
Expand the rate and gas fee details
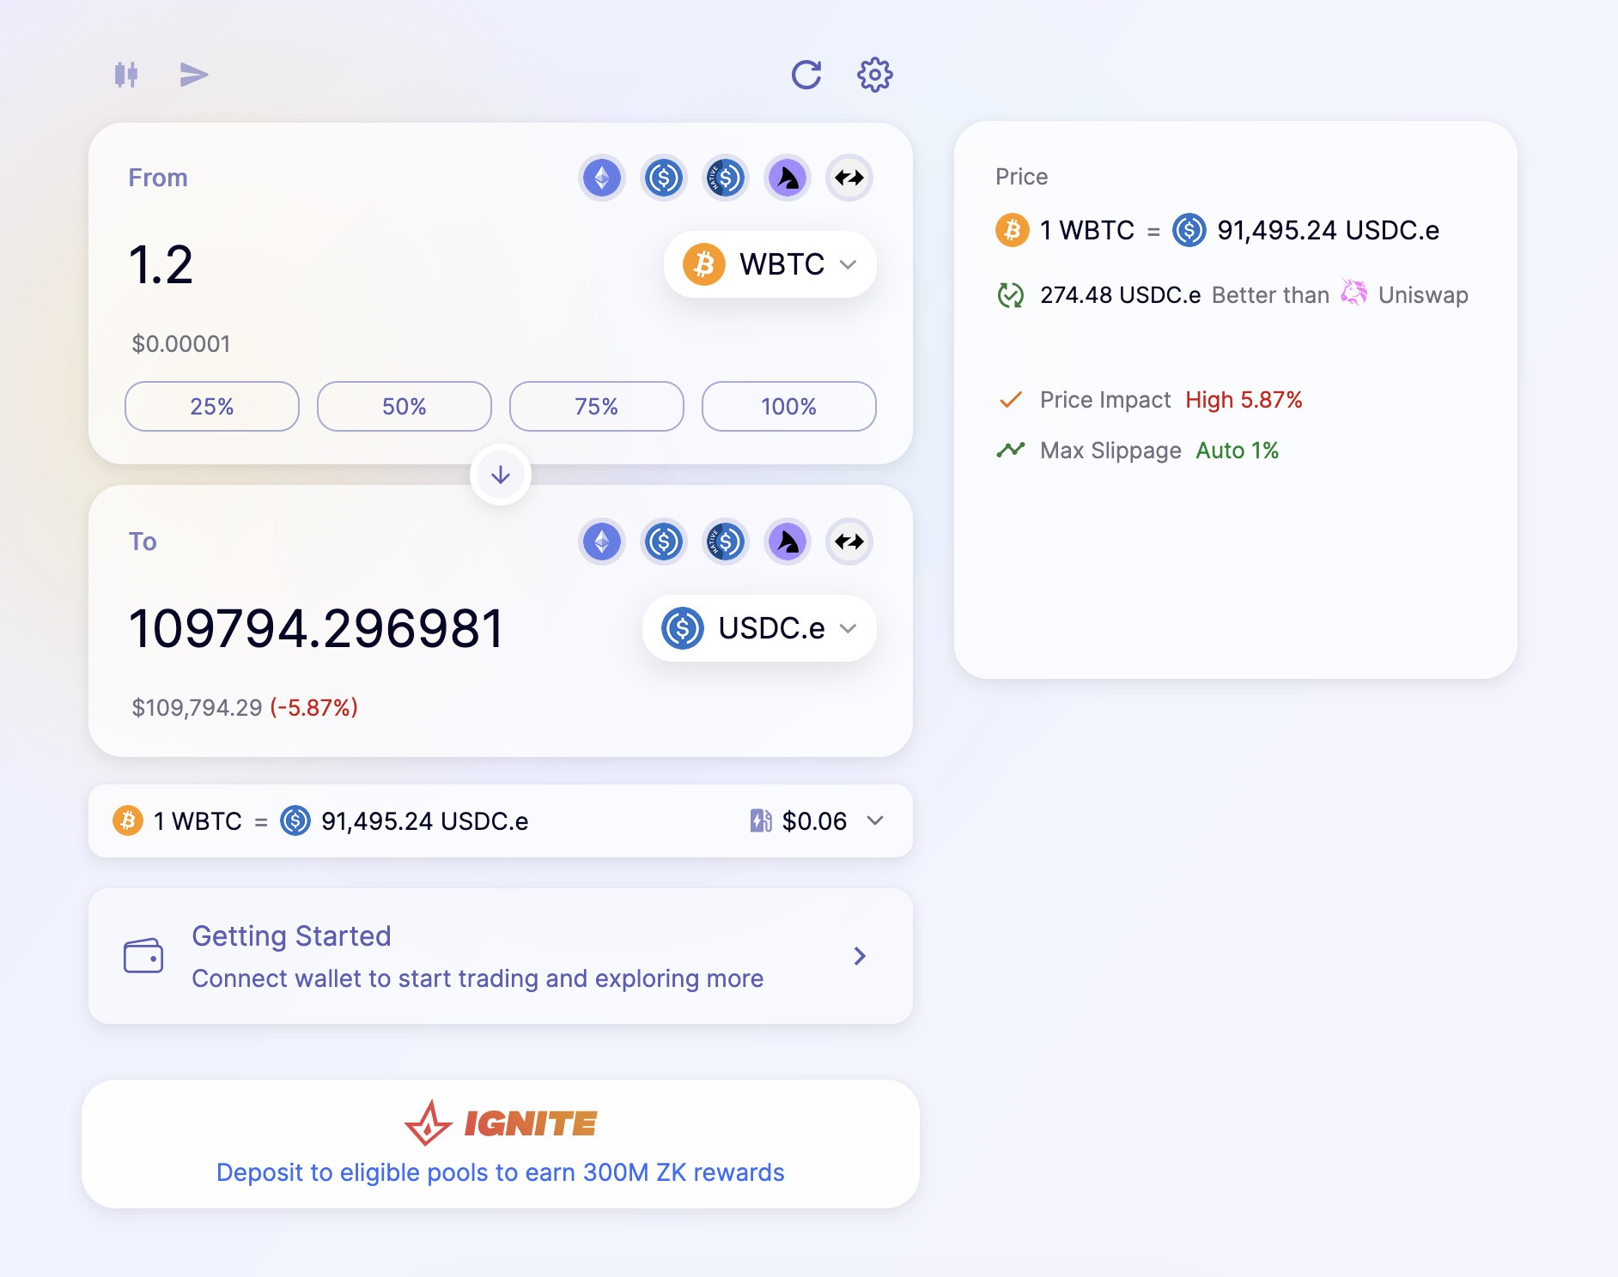pos(875,821)
